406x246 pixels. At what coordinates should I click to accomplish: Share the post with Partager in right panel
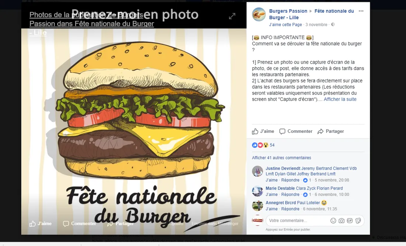pyautogui.click(x=331, y=131)
